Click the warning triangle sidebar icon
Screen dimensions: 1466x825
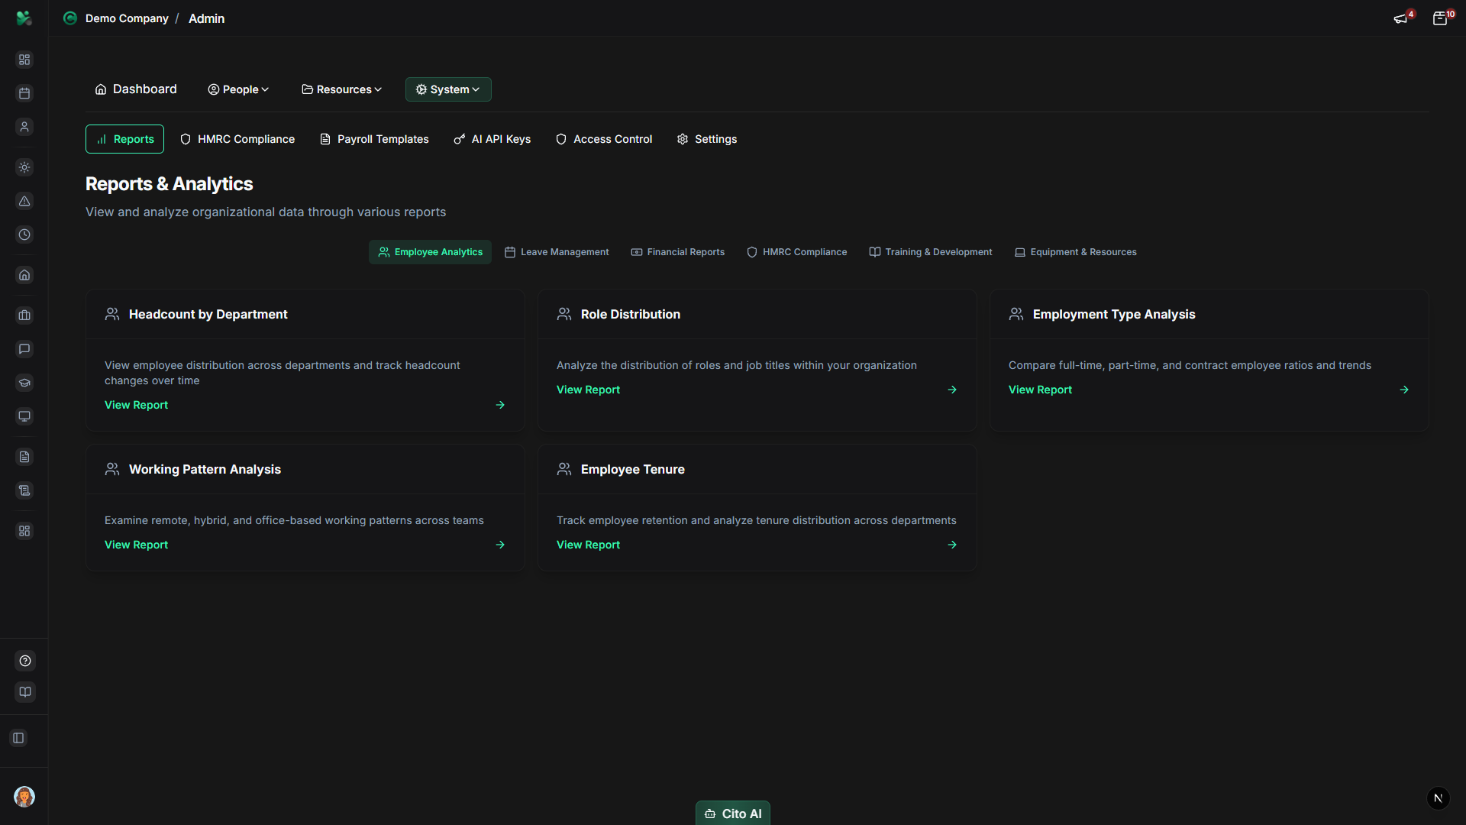24,202
